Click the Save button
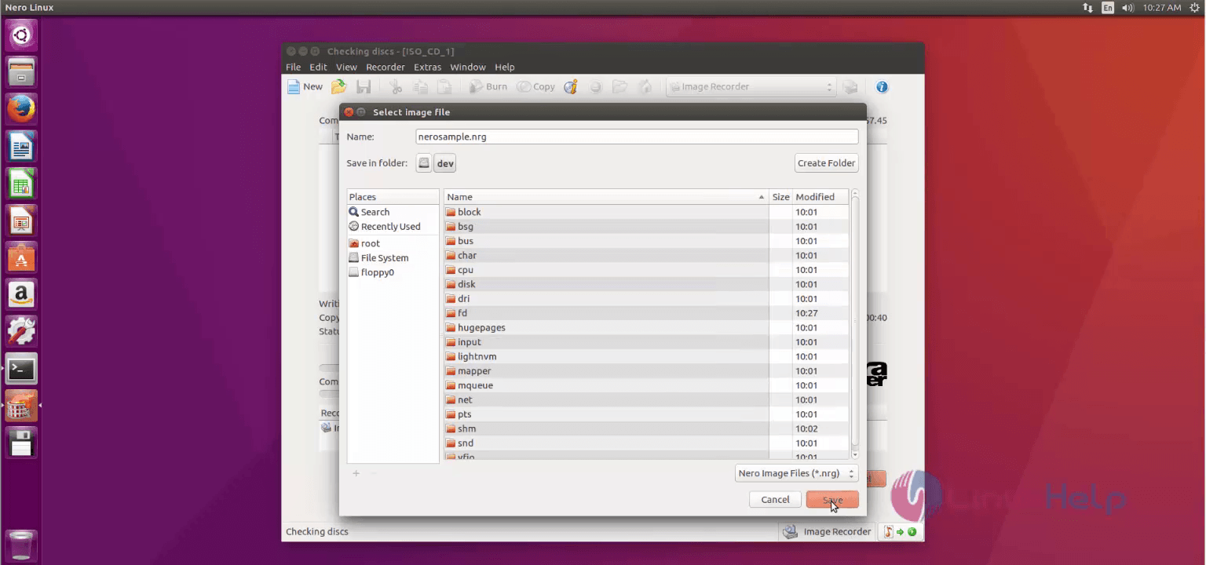Image resolution: width=1206 pixels, height=565 pixels. point(832,500)
